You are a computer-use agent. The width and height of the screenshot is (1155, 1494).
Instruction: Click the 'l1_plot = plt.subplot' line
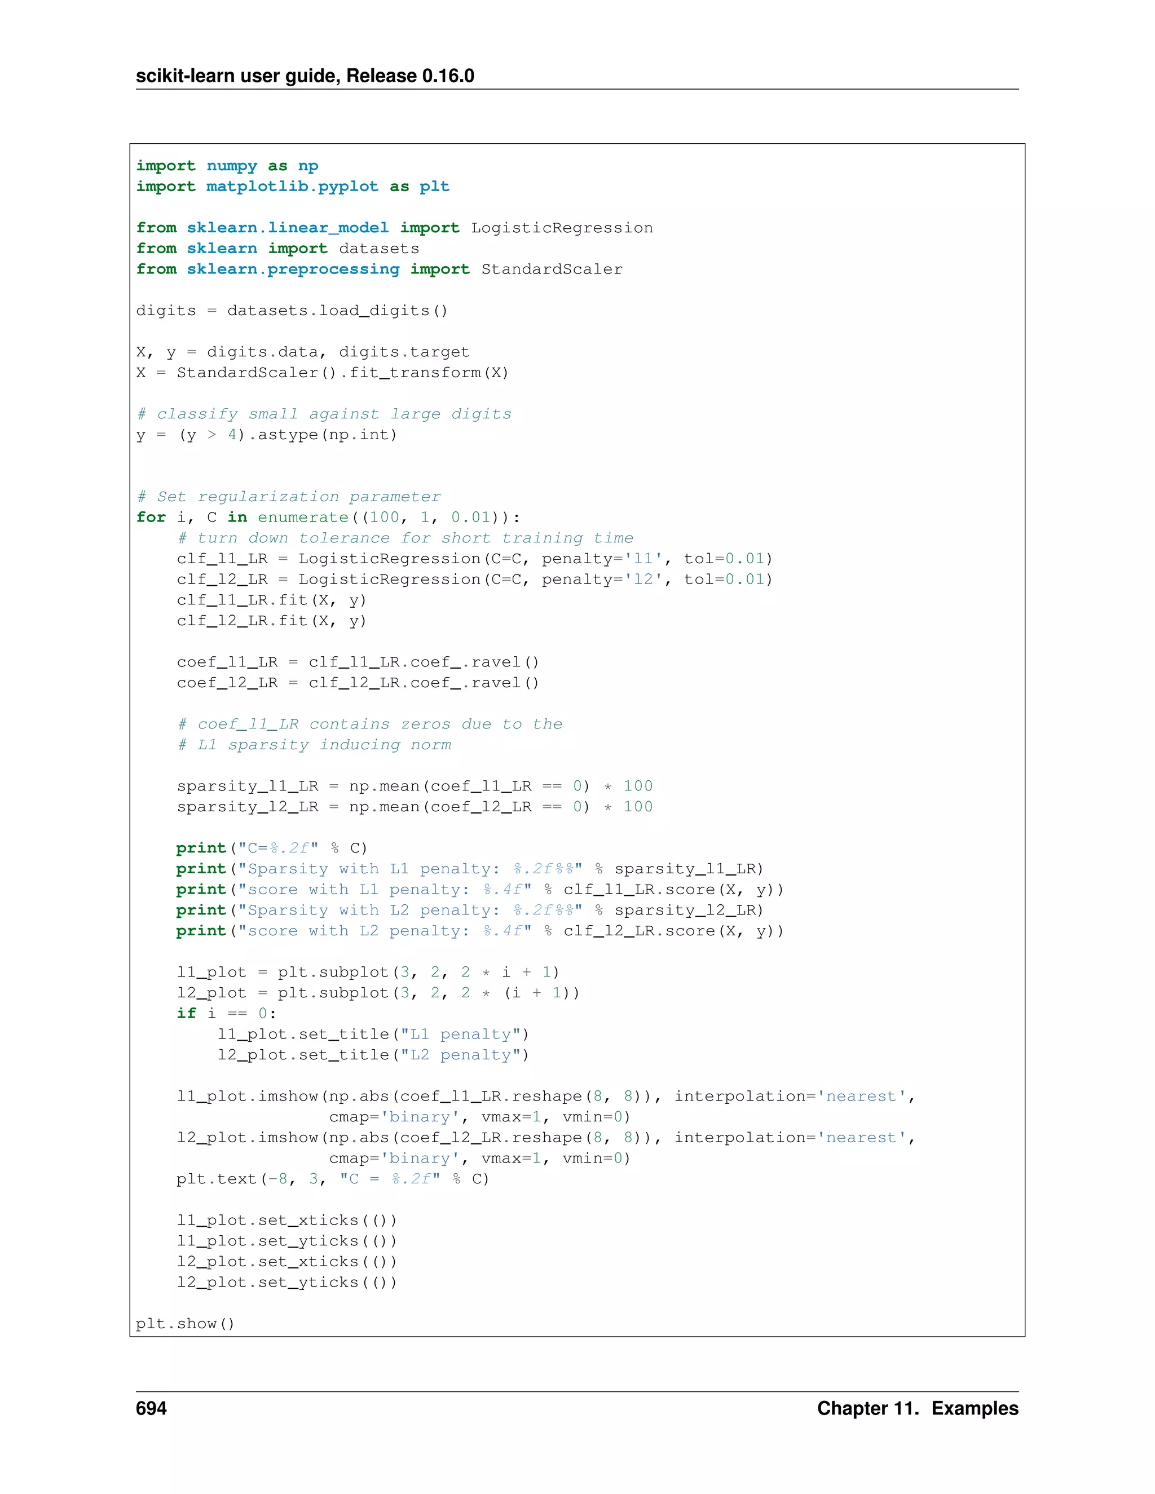click(x=368, y=973)
